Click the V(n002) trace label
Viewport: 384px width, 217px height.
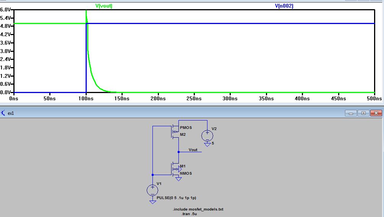pyautogui.click(x=284, y=6)
